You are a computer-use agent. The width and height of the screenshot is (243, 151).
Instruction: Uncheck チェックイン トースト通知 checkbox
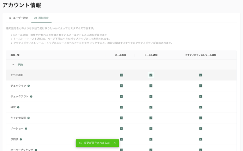[151, 86]
